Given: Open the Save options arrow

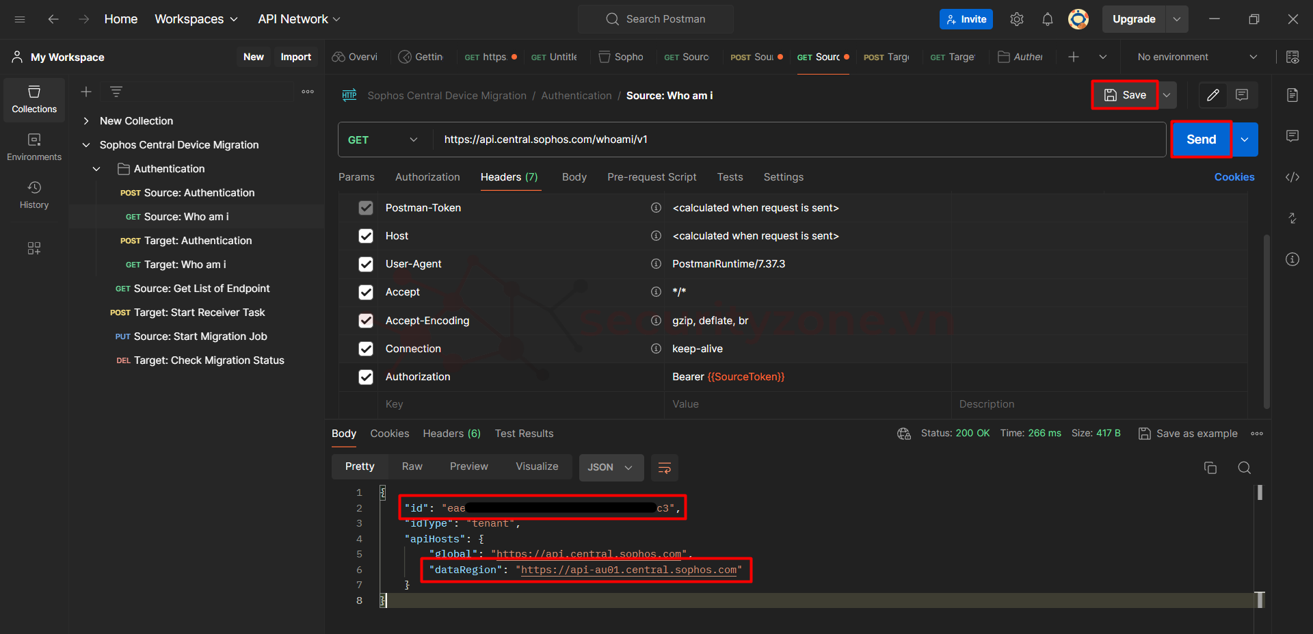Looking at the screenshot, I should point(1167,95).
